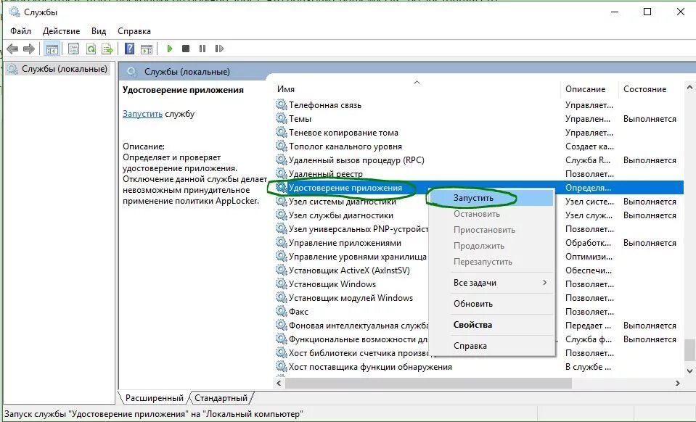Click the Службы icon in title bar

[x=15, y=12]
